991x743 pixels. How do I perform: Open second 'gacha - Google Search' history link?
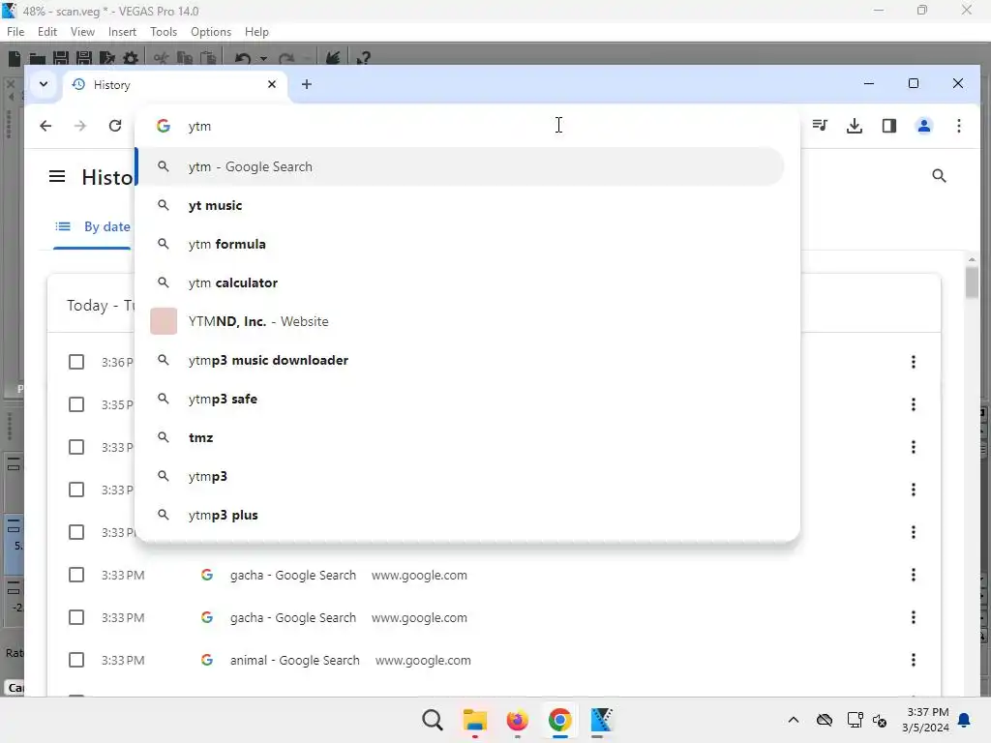[x=293, y=617]
